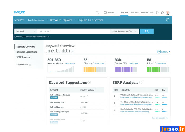Click arrow icon beside SERP Analysis heading
This screenshot has width=185, height=132.
tap(141, 83)
